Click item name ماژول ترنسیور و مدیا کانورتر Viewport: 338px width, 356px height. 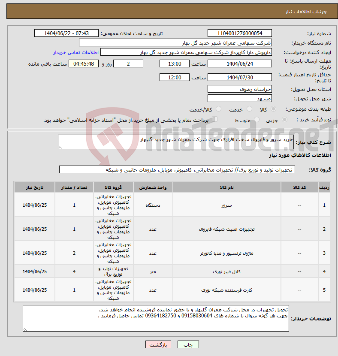pos(226,253)
